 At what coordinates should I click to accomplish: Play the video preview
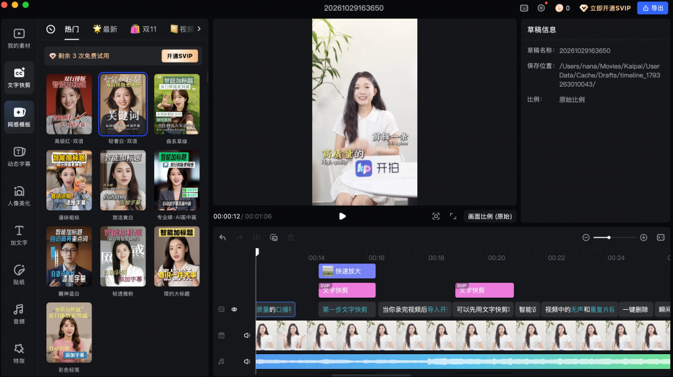[x=342, y=216]
